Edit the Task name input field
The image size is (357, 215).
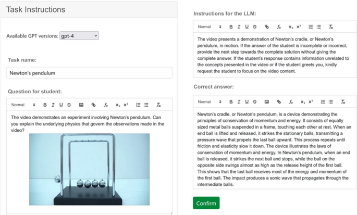(89, 73)
